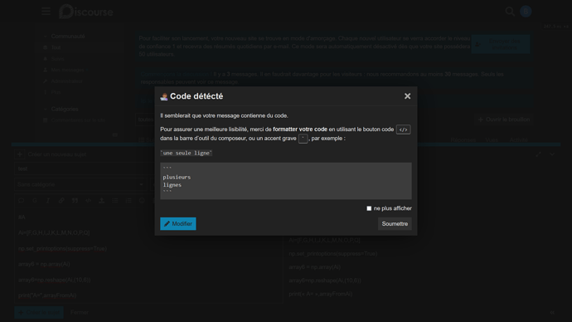Image resolution: width=572 pixels, height=322 pixels.
Task: Collapse the Communauté sidebar section
Action: click(65, 37)
